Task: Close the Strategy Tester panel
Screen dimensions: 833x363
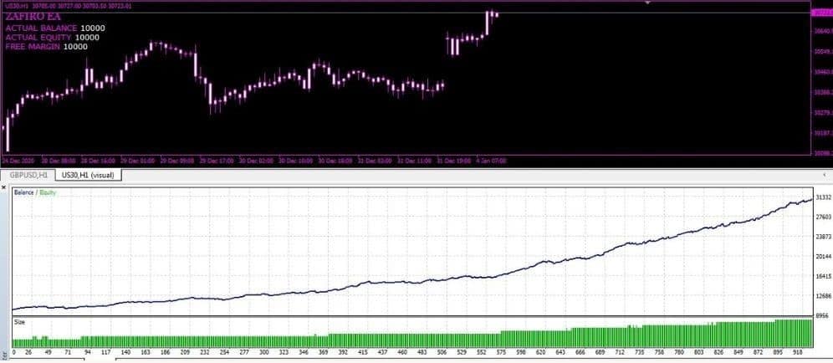Action: tap(4, 187)
